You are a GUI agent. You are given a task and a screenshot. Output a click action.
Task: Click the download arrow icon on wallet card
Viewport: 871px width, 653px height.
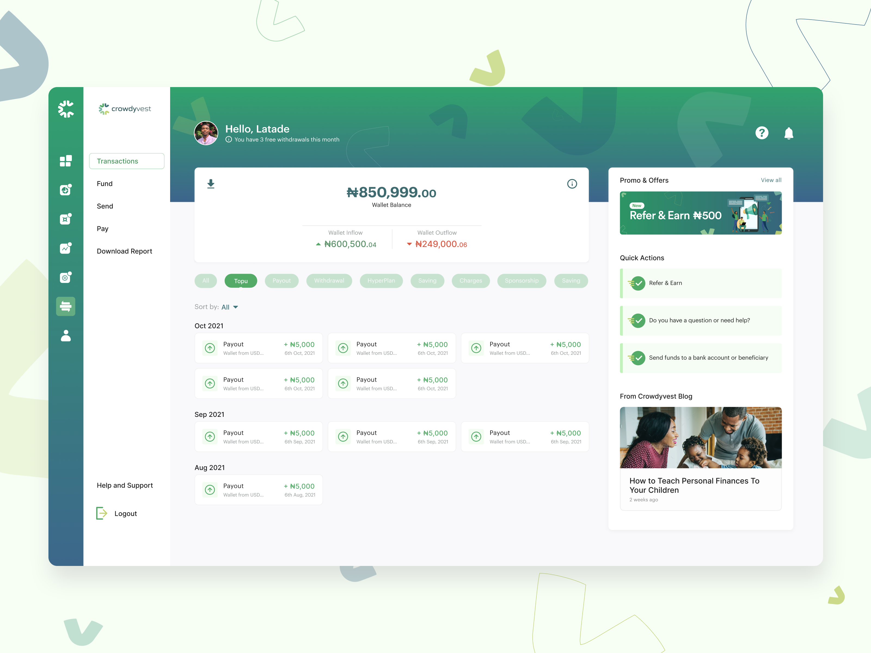coord(211,184)
